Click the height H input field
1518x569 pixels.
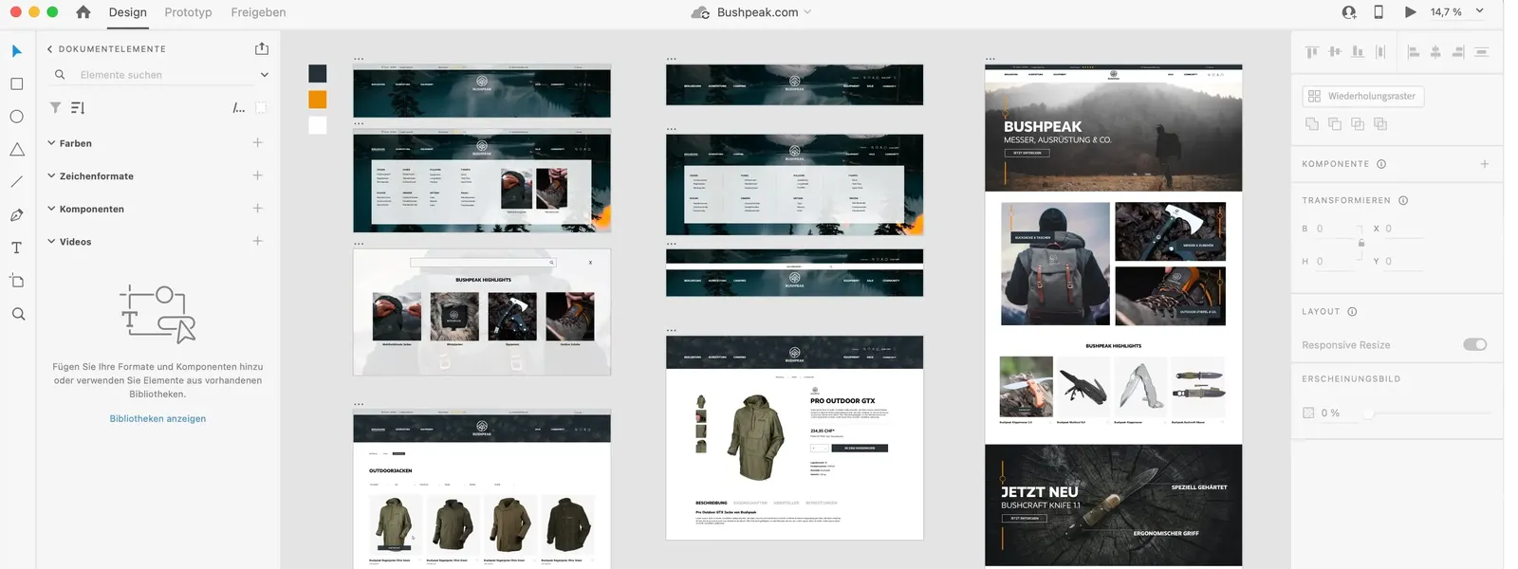pyautogui.click(x=1336, y=261)
